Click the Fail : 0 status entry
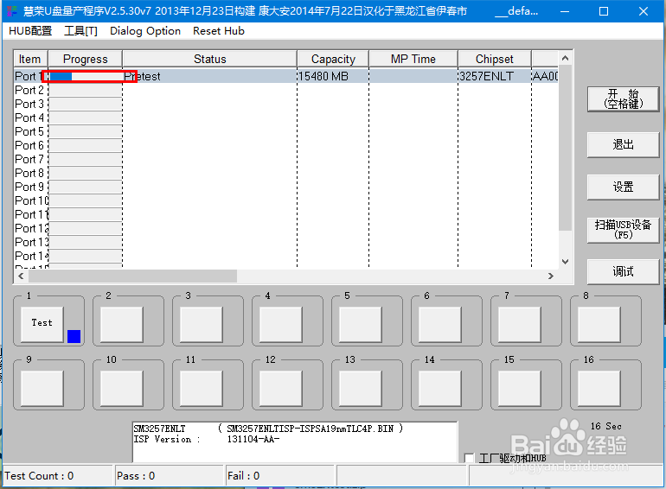Viewport: 666px width, 489px height. click(280, 476)
